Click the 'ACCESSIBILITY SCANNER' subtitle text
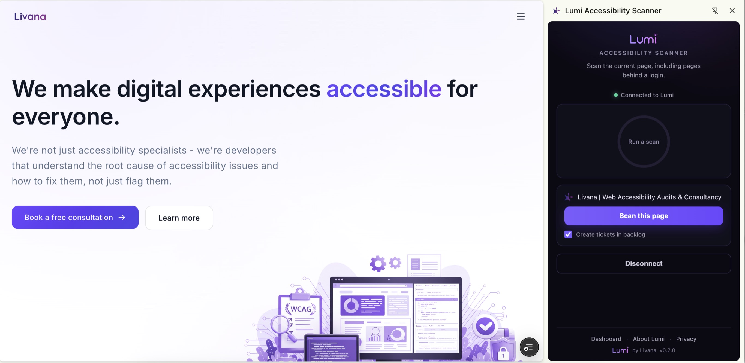The height and width of the screenshot is (363, 745). click(644, 53)
